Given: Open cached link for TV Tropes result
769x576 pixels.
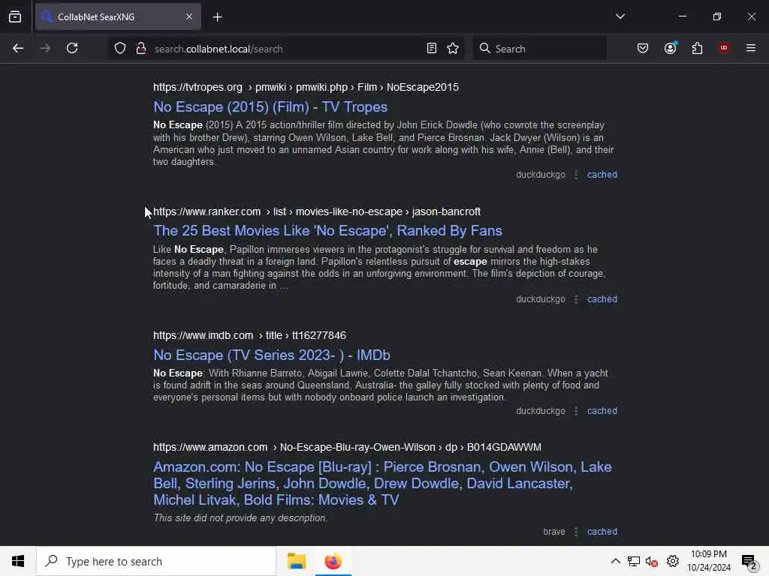Looking at the screenshot, I should click(x=602, y=174).
